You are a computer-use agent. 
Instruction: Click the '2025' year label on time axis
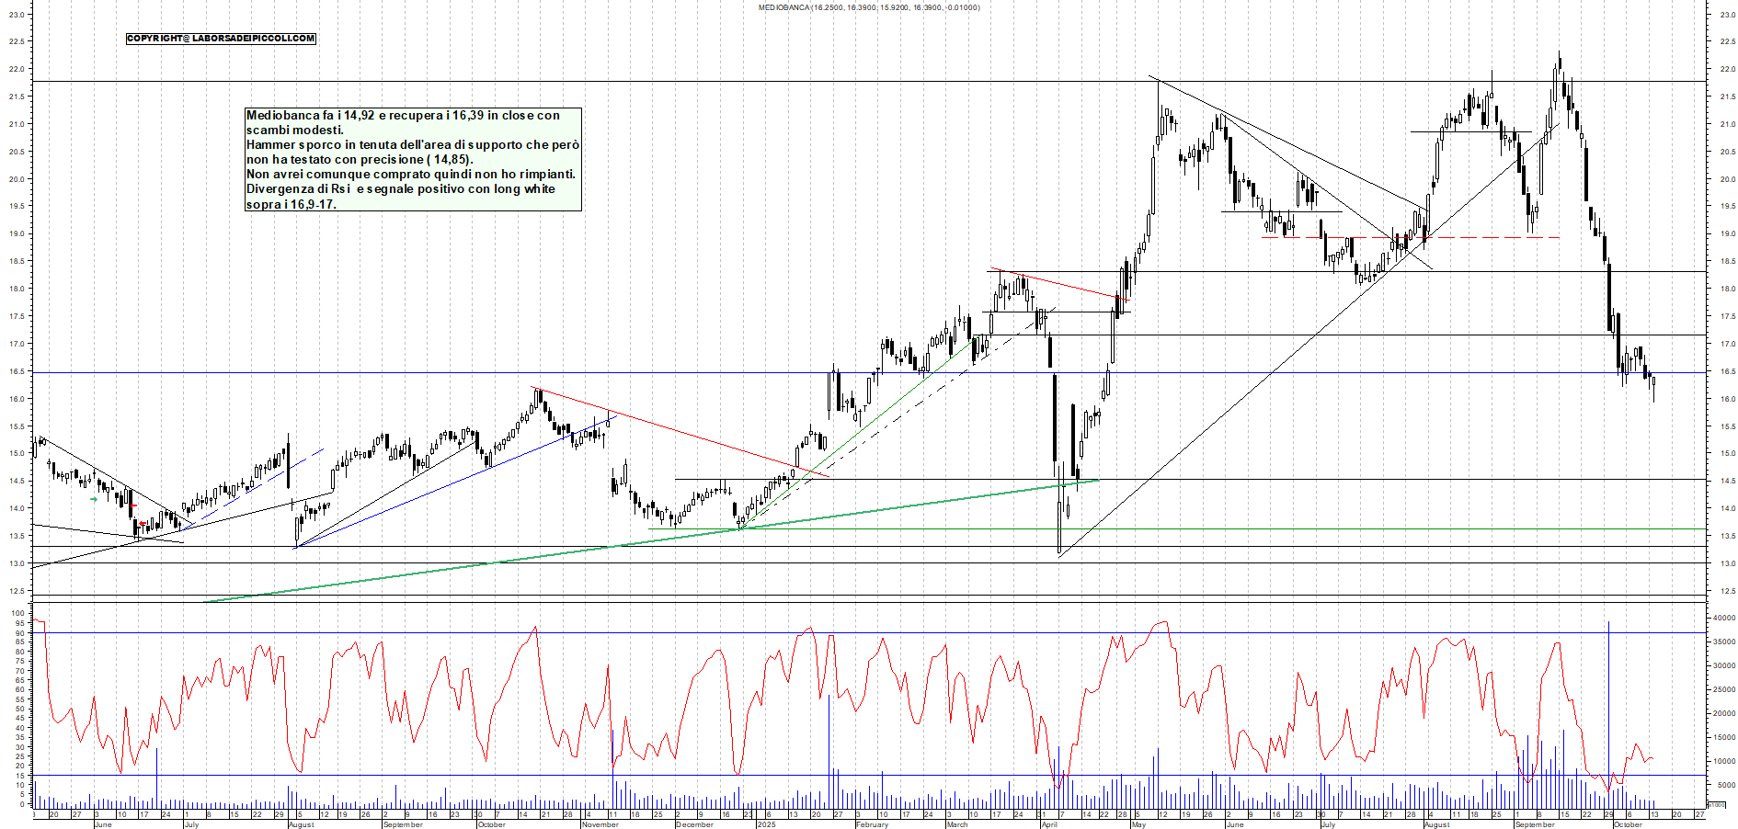click(x=766, y=824)
